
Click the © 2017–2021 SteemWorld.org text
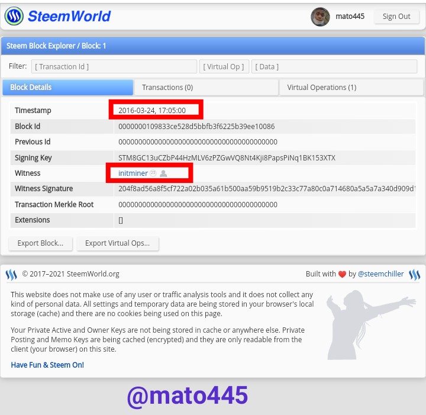tap(70, 274)
